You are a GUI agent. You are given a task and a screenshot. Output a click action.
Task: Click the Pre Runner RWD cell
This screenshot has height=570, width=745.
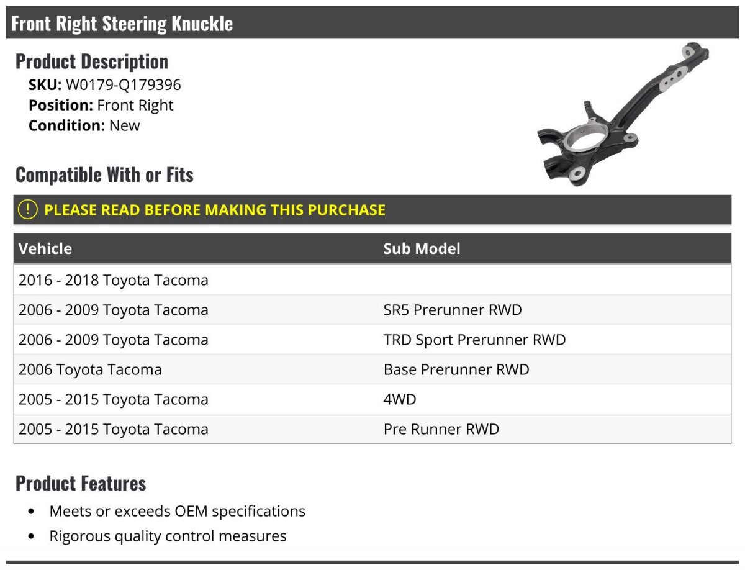[x=441, y=429]
